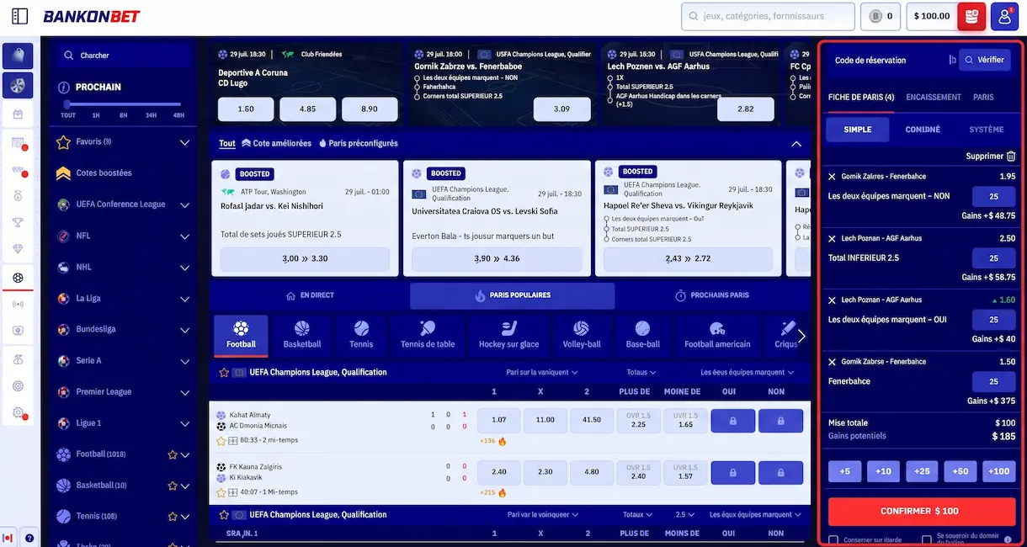Open the pinwheel icon in left rail

tap(18, 85)
